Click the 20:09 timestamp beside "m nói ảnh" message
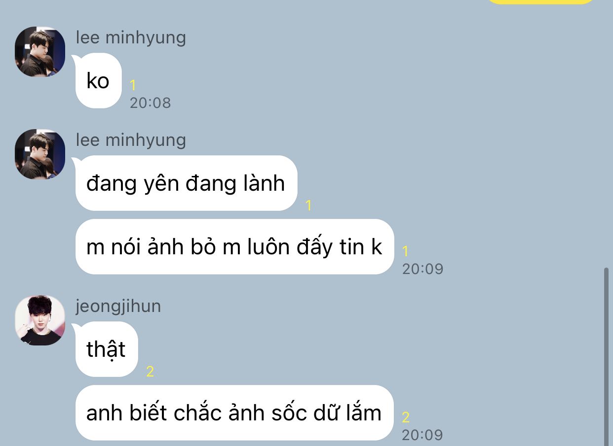This screenshot has width=613, height=446. [x=422, y=269]
